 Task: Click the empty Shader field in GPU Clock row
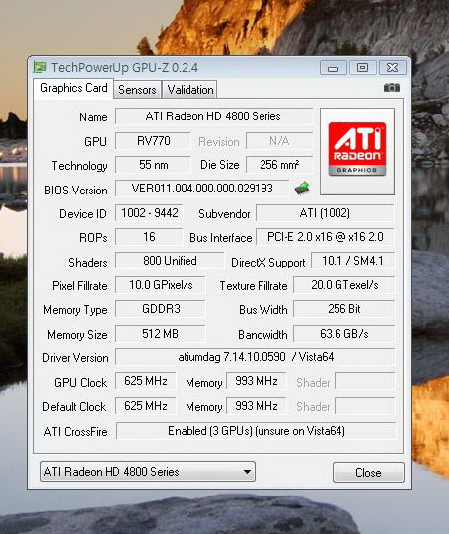(x=364, y=381)
